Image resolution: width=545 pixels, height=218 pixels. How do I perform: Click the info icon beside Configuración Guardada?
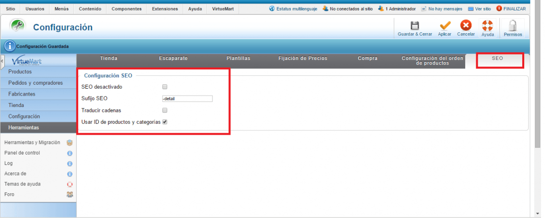(10, 46)
